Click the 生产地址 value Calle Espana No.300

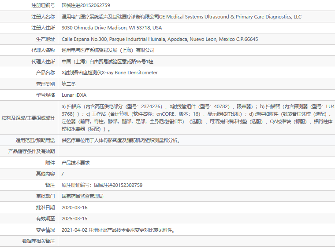pos(160,39)
